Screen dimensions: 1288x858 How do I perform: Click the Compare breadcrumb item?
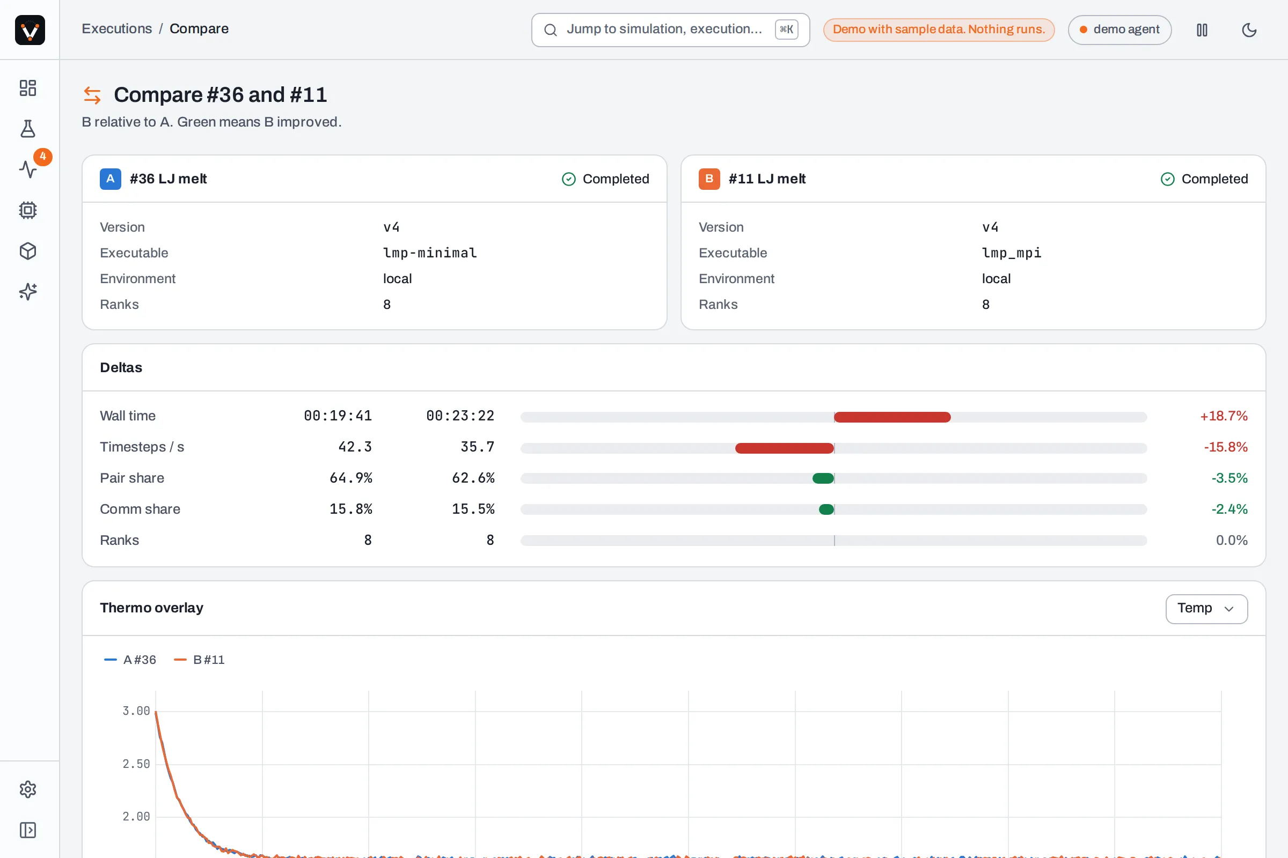pyautogui.click(x=199, y=28)
